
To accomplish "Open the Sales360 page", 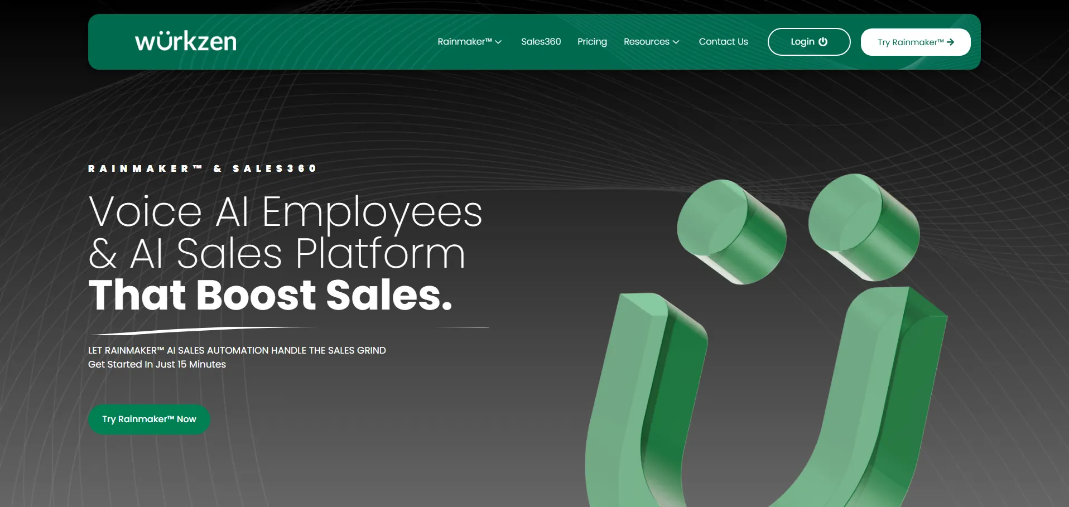I will [x=541, y=42].
